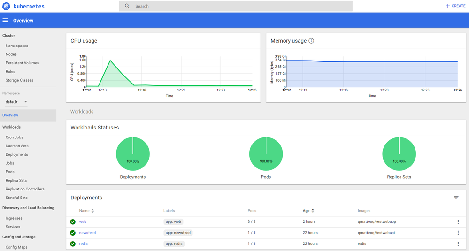Click the qmatteoq/testwebapp image text
The height and width of the screenshot is (251, 469).
377,222
